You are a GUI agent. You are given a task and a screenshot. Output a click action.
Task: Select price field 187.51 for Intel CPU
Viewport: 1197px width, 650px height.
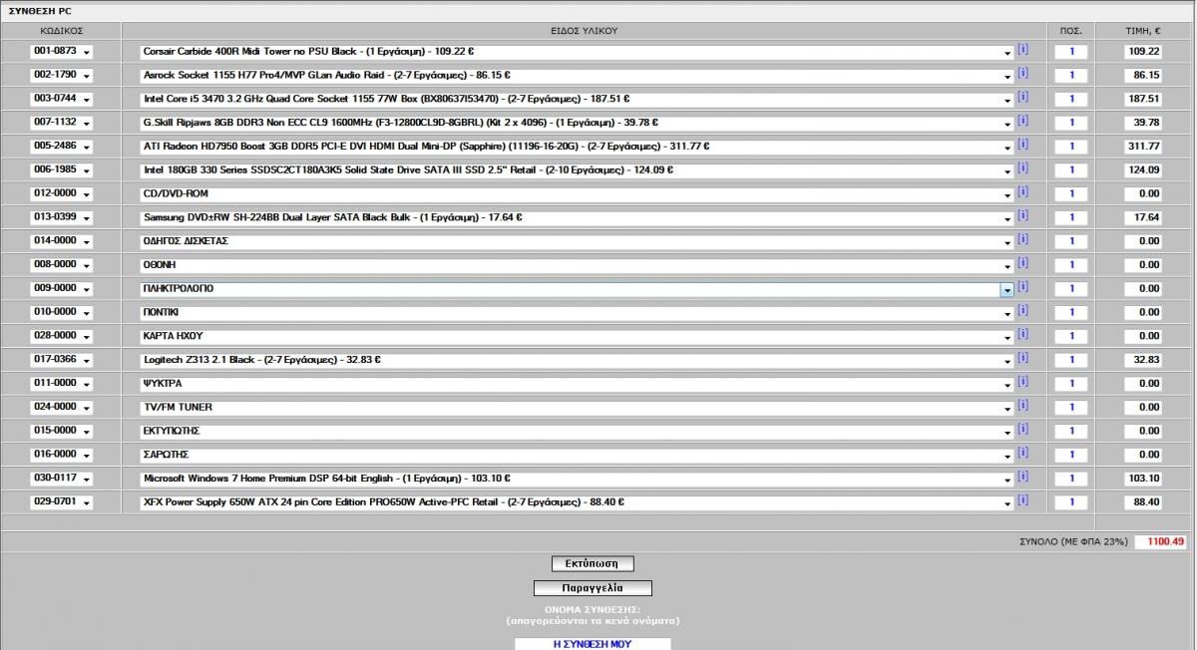[x=1143, y=99]
